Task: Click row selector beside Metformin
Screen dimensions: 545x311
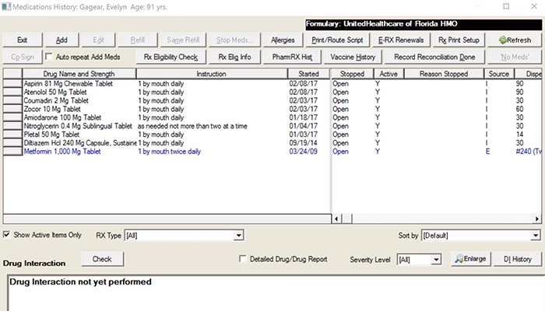Action: tap(12, 152)
